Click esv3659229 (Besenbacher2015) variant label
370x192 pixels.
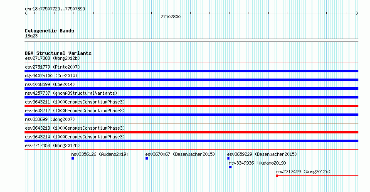point(262,154)
